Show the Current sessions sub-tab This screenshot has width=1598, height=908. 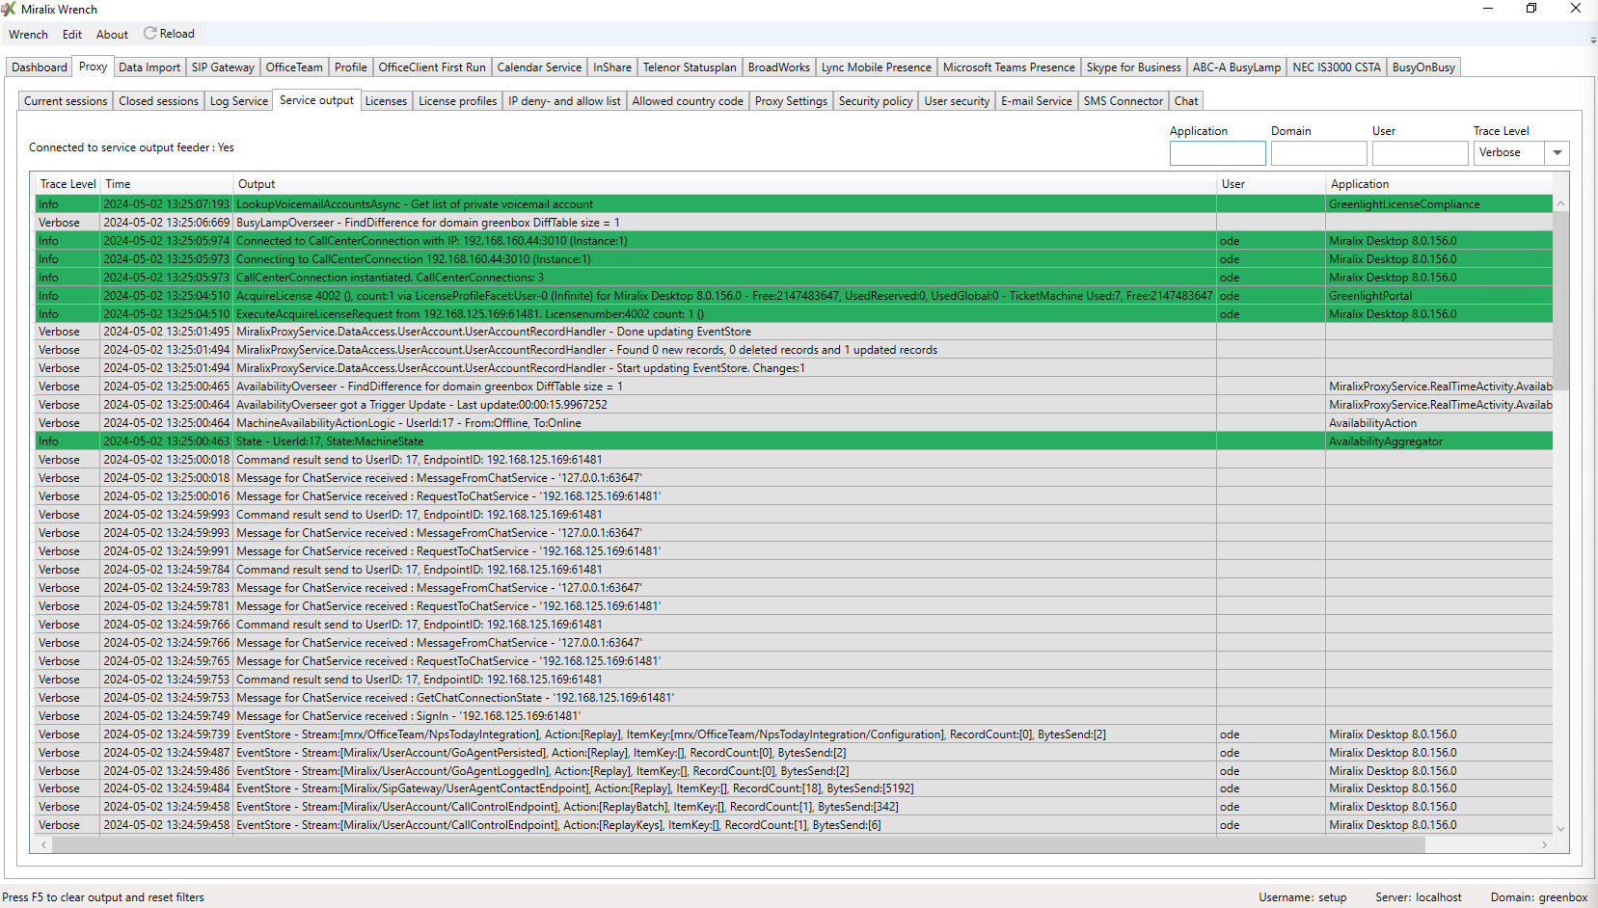click(66, 101)
